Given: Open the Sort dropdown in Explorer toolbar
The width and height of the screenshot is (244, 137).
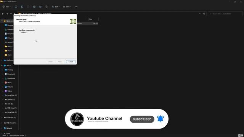Looking at the screenshot, I should 56,7.
